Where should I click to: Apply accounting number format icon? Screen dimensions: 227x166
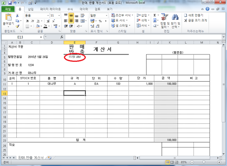[92, 21]
